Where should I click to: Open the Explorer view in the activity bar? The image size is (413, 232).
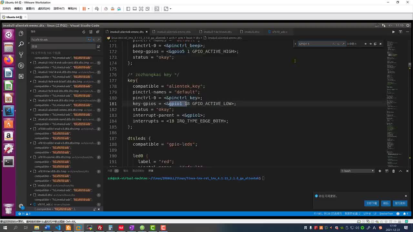click(21, 34)
